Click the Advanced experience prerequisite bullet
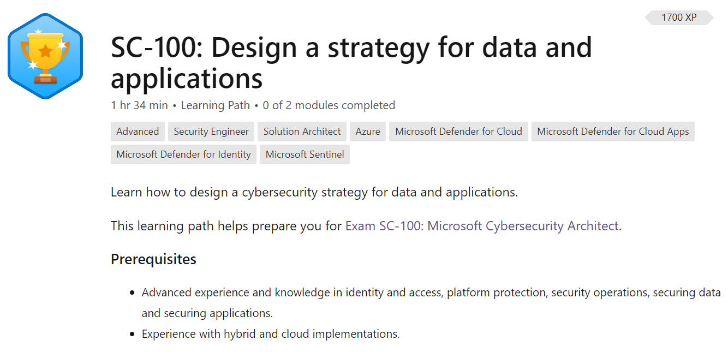This screenshot has height=352, width=728. click(x=431, y=293)
